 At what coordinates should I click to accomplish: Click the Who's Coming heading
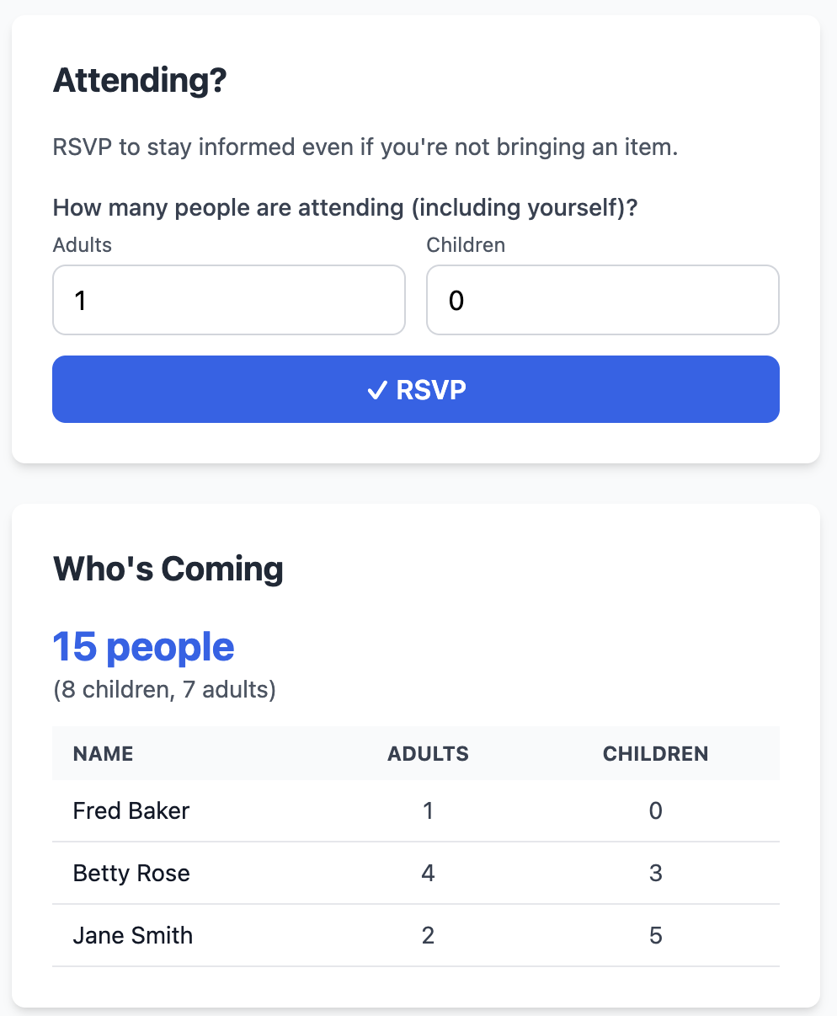point(168,568)
